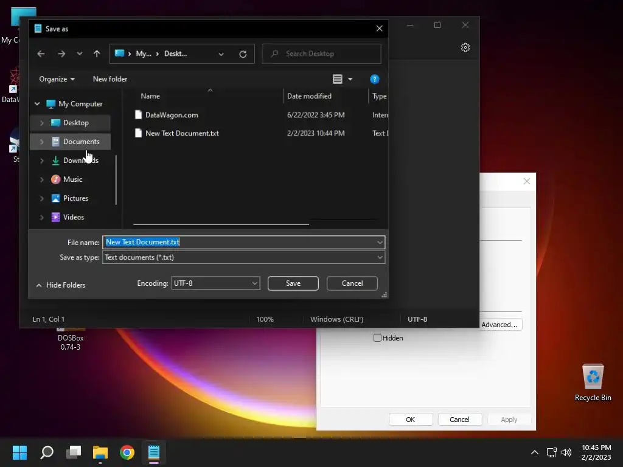
Task: Open view options dropdown arrow
Action: pyautogui.click(x=350, y=79)
